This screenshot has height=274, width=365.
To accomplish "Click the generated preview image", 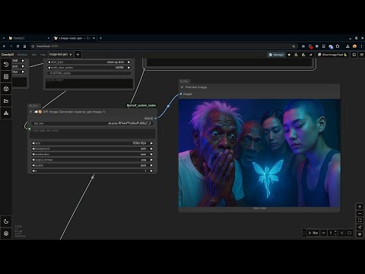I will pos(259,153).
